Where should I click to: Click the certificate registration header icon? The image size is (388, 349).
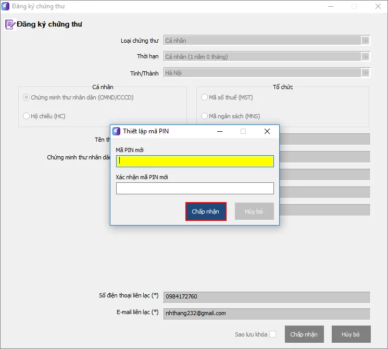click(x=9, y=24)
